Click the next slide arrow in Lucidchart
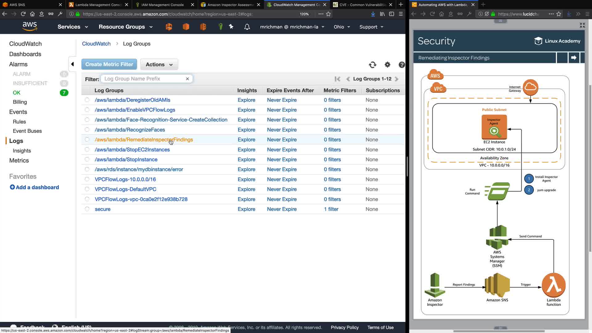 tap(573, 58)
